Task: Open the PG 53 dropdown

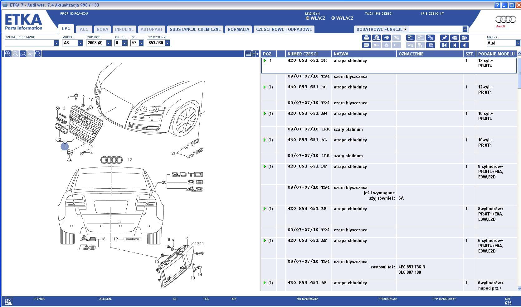Action: point(141,43)
